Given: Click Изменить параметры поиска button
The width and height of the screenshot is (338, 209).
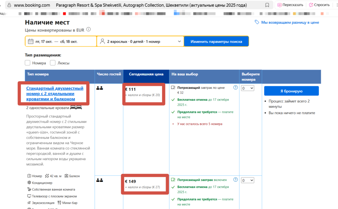Looking at the screenshot, I should click(216, 41).
